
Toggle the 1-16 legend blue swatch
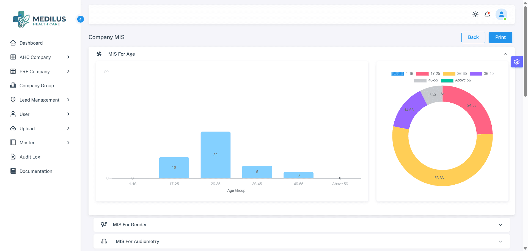(x=398, y=73)
